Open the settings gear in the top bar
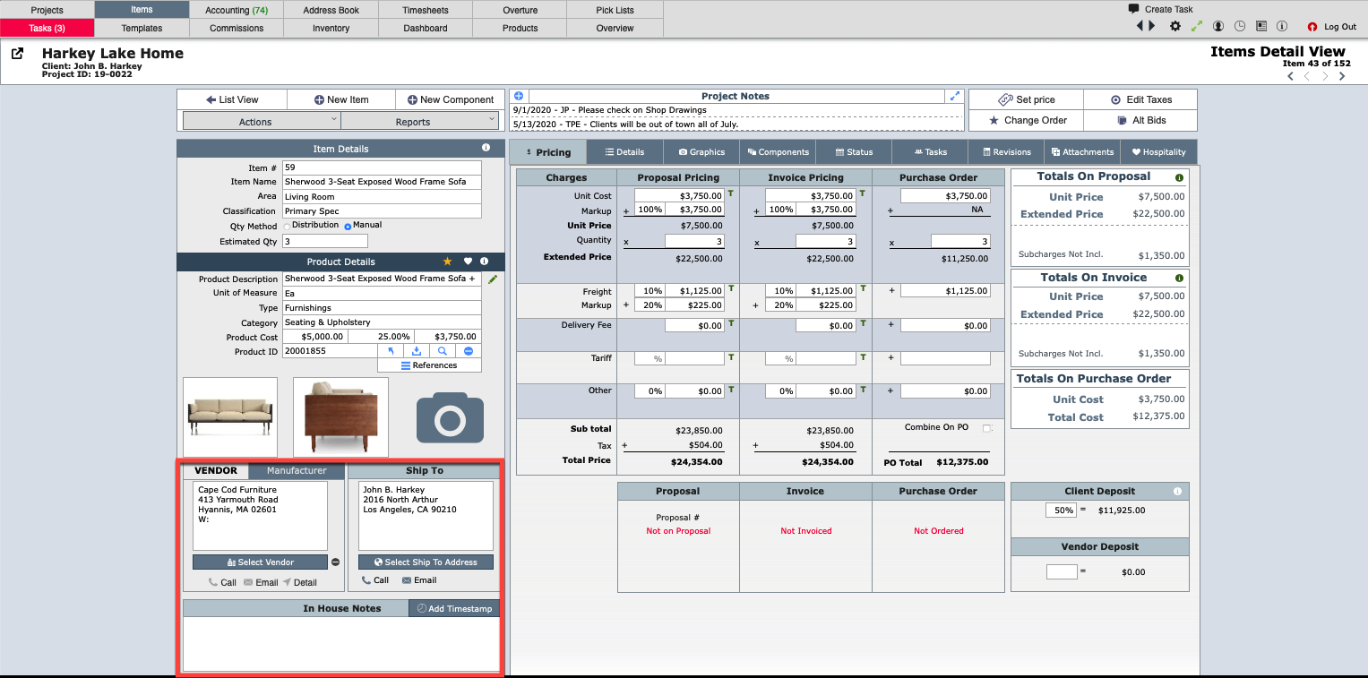 pyautogui.click(x=1175, y=27)
